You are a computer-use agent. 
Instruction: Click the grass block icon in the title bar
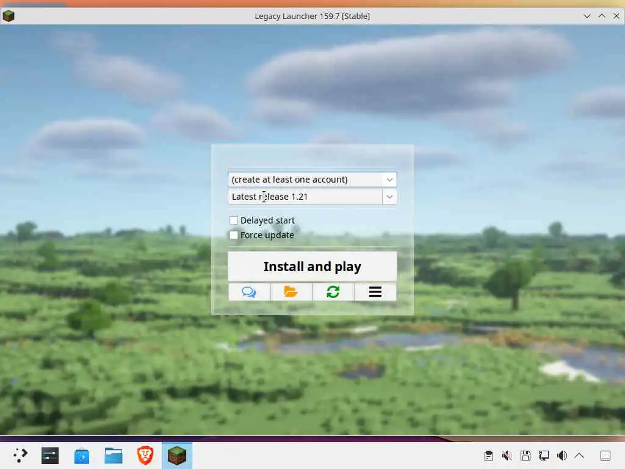pos(9,16)
